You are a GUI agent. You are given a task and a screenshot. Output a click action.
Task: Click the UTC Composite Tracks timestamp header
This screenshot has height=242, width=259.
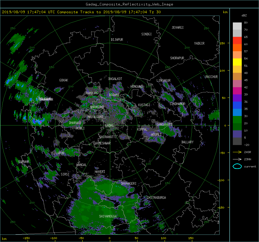point(81,12)
